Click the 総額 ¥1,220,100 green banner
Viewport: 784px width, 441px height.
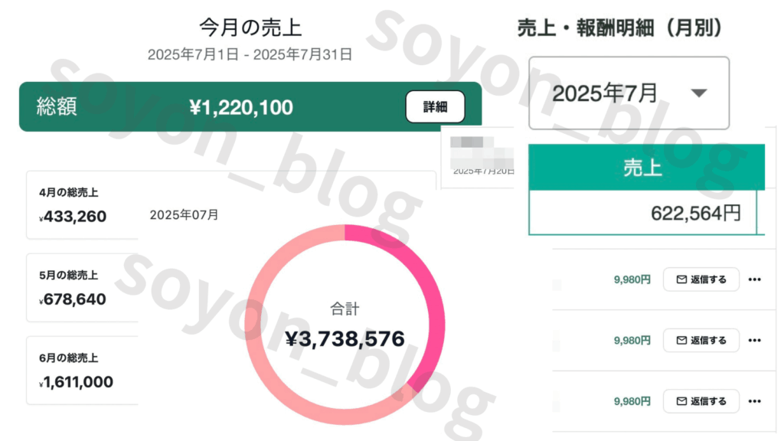point(250,106)
